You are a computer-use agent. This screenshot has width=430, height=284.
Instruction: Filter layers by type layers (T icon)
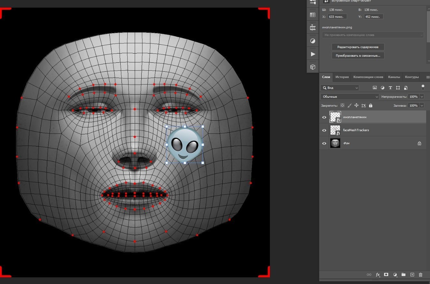pyautogui.click(x=390, y=88)
